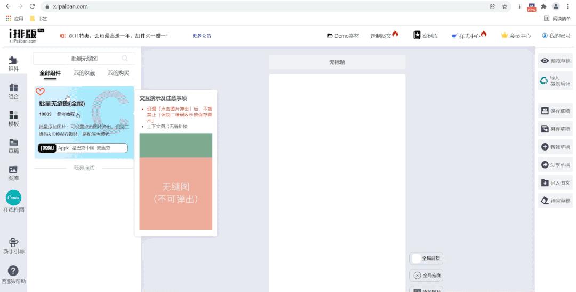Viewport: 576px width, 292px height.
Task: Open the Chrome three-dot menu
Action: (568, 6)
